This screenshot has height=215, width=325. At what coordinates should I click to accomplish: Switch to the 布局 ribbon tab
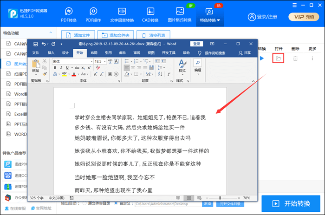(94, 53)
